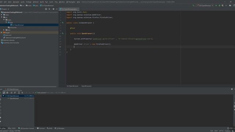This screenshot has width=235, height=132.
Task: Select OpenBrowser test result row
Action: click(18, 99)
